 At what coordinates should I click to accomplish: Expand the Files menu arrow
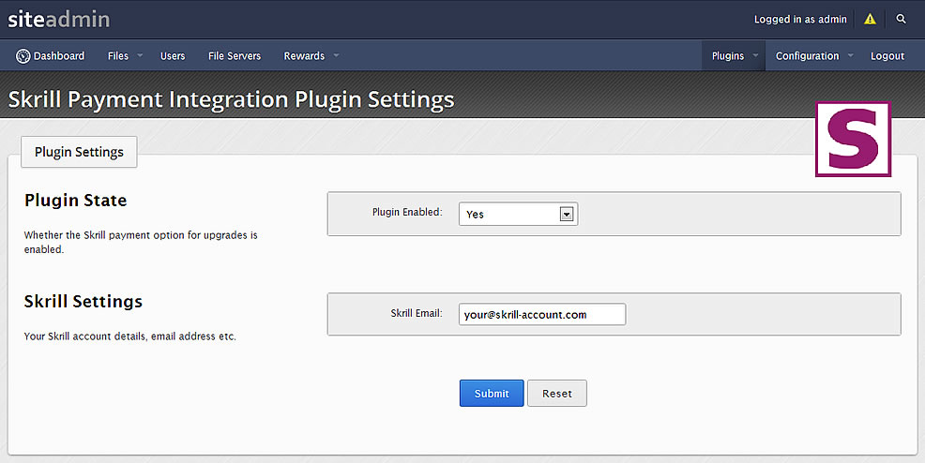140,55
